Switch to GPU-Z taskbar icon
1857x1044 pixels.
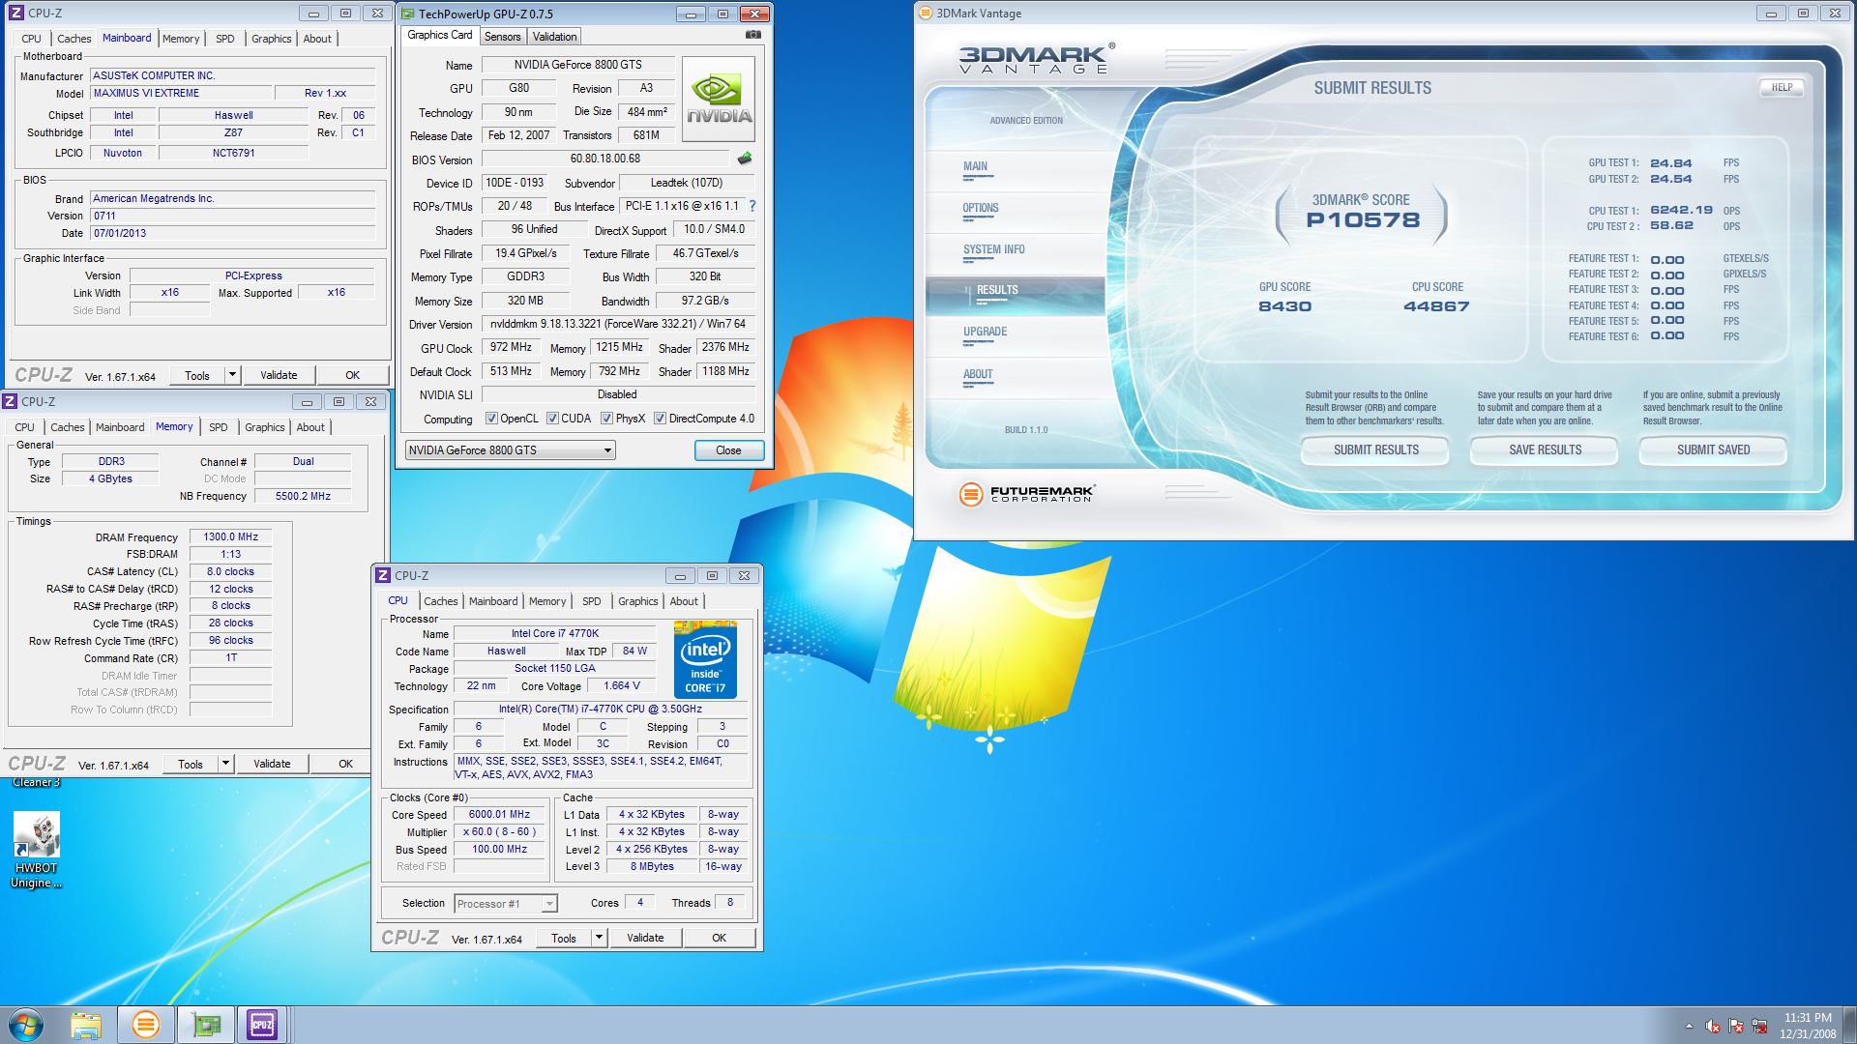pos(205,1025)
